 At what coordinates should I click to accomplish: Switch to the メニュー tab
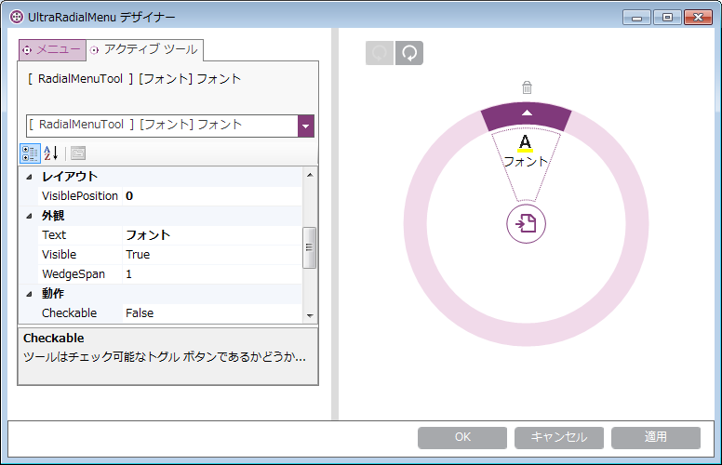tap(52, 49)
